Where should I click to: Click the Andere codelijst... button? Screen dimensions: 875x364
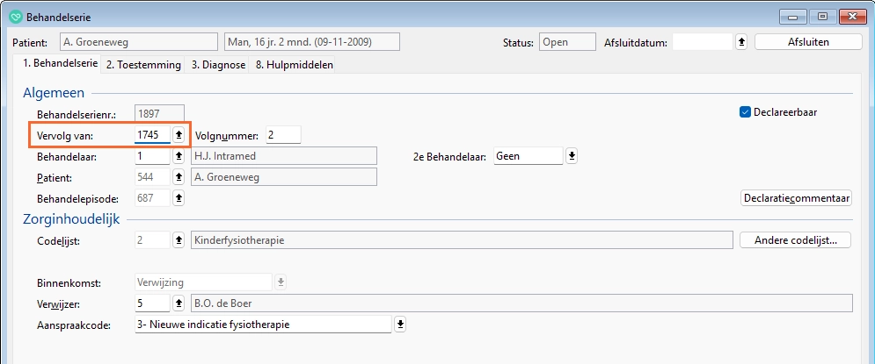[795, 240]
